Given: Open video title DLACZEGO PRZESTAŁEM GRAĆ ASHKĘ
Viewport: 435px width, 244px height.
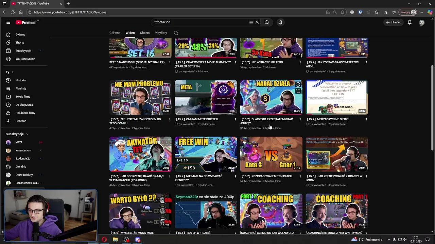Looking at the screenshot, I should click(267, 121).
